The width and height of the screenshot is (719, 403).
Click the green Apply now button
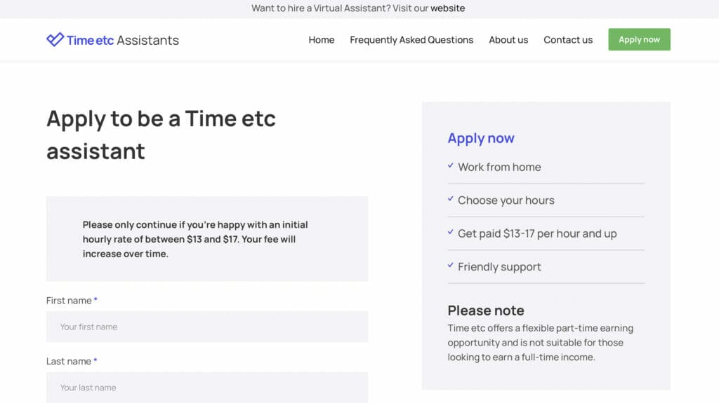[639, 39]
